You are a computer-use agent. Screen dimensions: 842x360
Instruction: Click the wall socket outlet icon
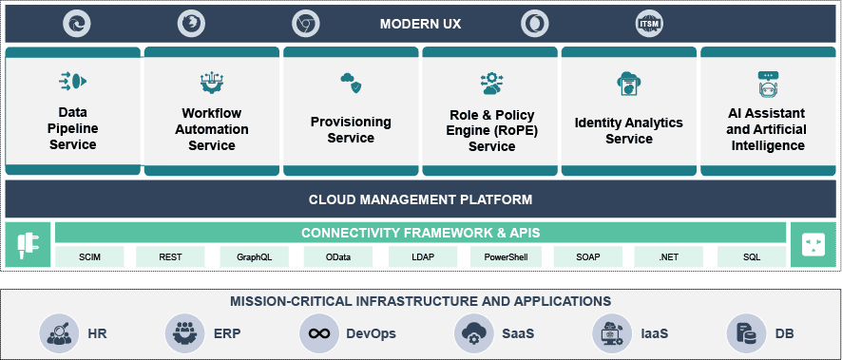coord(813,245)
